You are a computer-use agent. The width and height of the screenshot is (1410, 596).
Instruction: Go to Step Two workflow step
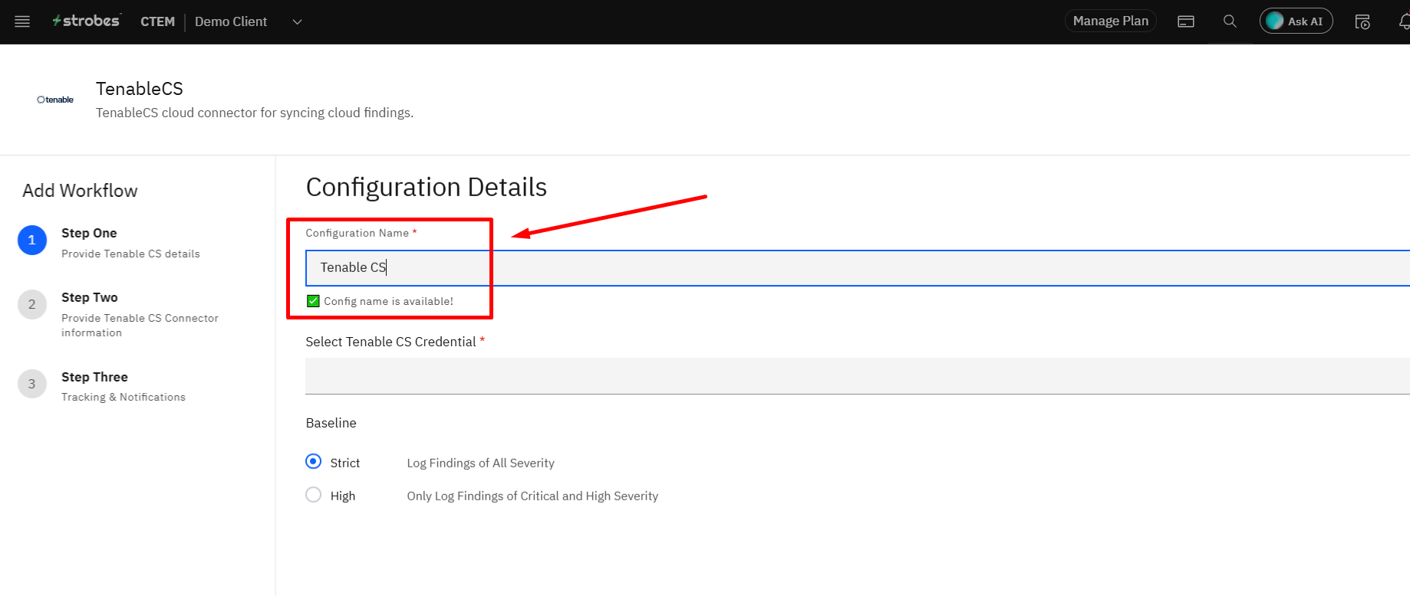click(90, 297)
